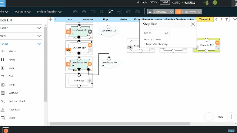This screenshot has height=133, width=237.
Task: Click vision badge left of first Landmark node
Action: point(68,32)
